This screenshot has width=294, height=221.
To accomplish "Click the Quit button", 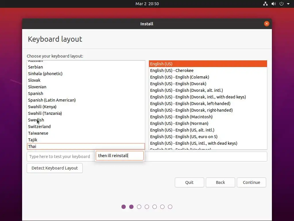I will coord(189,182).
